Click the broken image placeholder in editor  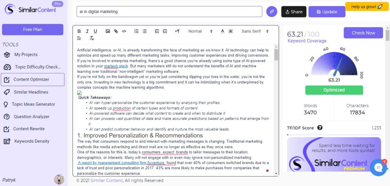79,93
